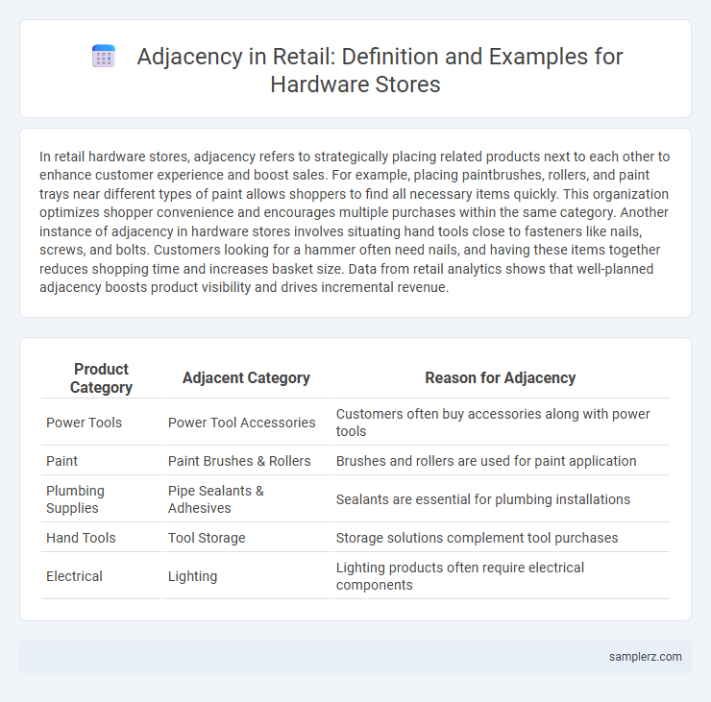Select the Adjacent Category column header
Screen dimensions: 711x702
tap(246, 378)
